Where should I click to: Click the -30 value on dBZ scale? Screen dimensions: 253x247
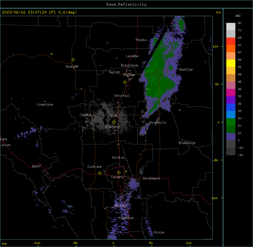tap(240, 155)
